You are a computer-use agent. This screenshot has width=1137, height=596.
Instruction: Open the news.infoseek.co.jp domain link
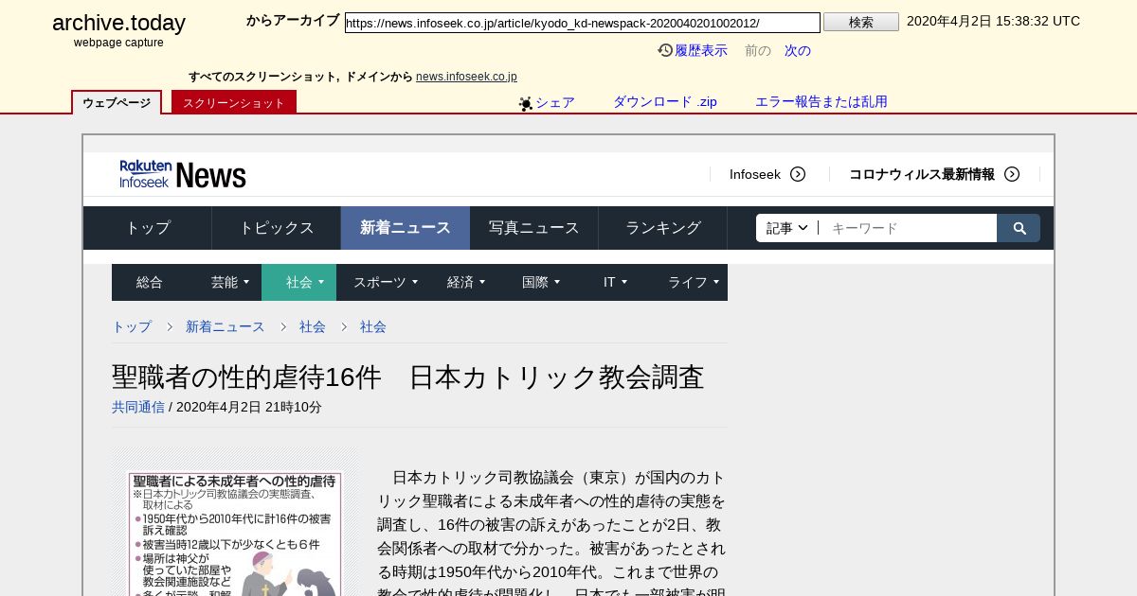(x=466, y=77)
